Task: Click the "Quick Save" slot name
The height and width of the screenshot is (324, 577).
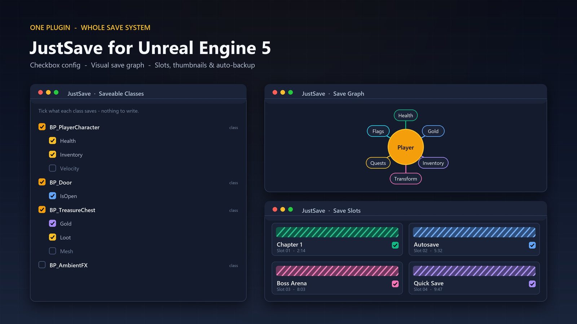Action: [x=429, y=283]
